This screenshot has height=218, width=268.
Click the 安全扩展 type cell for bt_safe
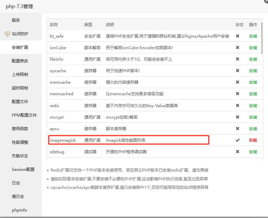(92, 36)
